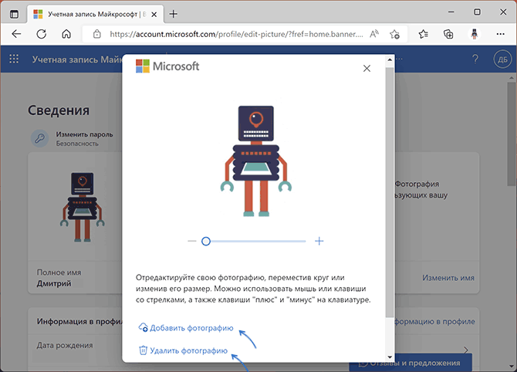
Task: Click Изменить имя link
Action: 448,278
